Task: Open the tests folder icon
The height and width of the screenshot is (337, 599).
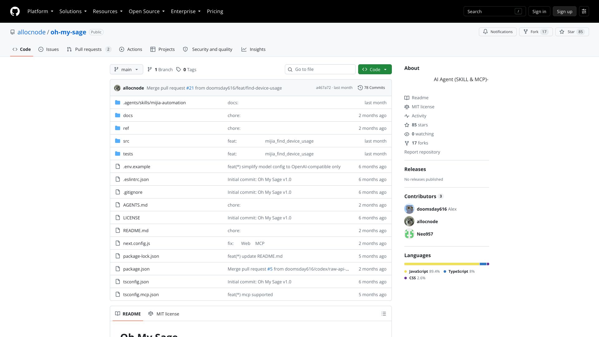Action: (118, 154)
